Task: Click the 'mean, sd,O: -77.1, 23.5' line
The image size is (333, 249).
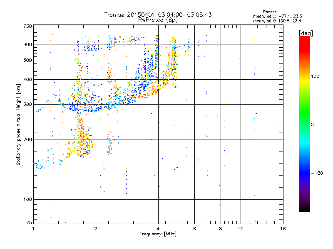Action: pos(277,16)
